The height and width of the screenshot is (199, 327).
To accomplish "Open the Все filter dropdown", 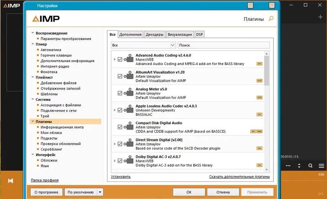I will coord(143,45).
